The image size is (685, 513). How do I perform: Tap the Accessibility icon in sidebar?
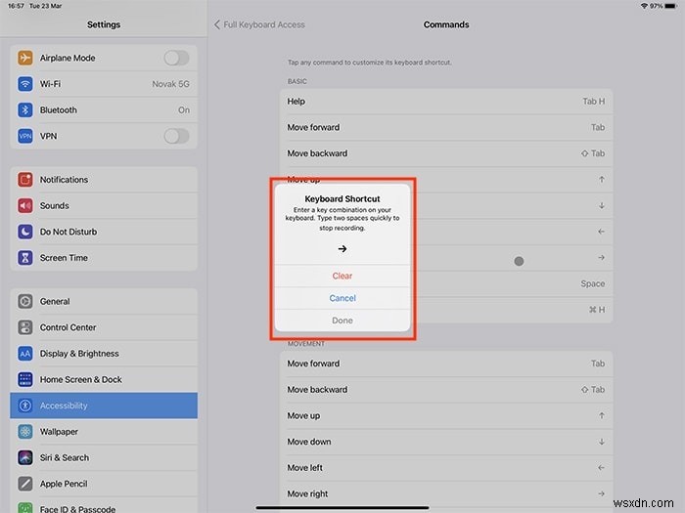pyautogui.click(x=24, y=406)
